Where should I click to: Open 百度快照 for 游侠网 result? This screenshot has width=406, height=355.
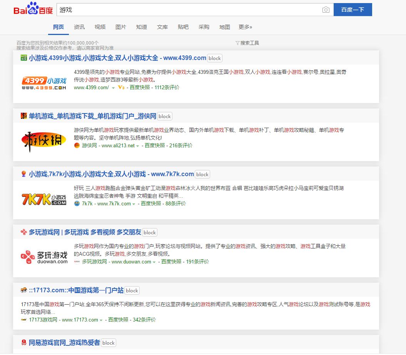(155, 145)
